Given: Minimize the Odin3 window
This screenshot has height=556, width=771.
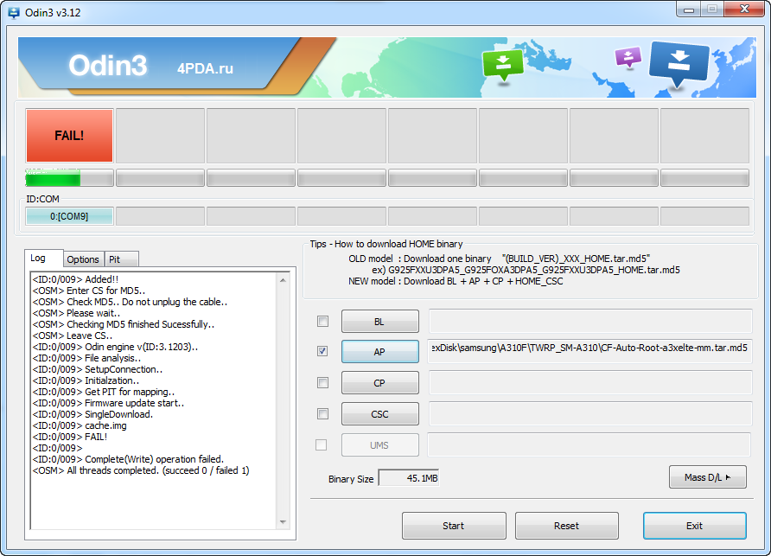Looking at the screenshot, I should tap(689, 10).
